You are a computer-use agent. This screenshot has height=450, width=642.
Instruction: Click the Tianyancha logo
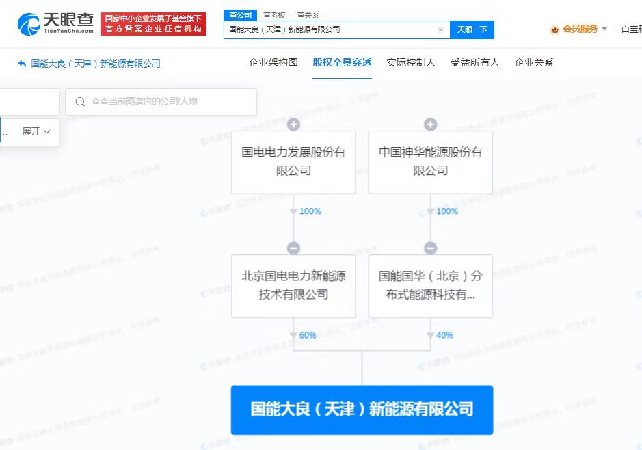[x=55, y=24]
